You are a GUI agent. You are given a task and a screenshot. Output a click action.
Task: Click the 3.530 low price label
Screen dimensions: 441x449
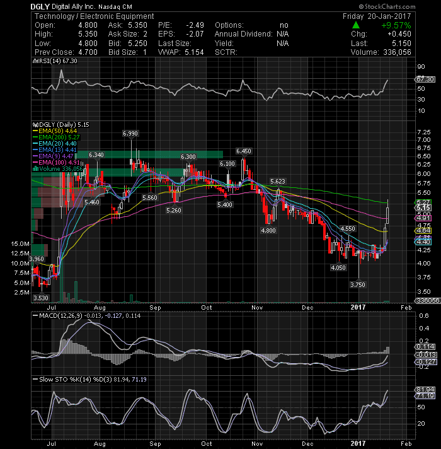40,298
